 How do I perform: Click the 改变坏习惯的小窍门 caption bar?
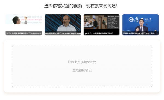(x=63, y=33)
